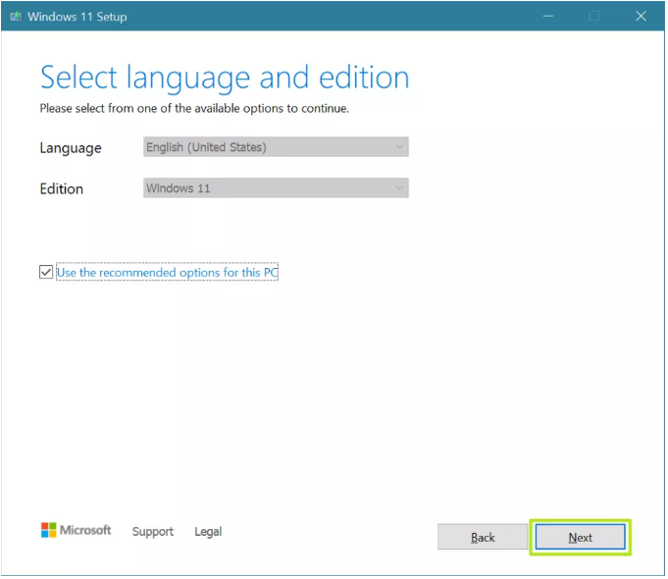The width and height of the screenshot is (668, 579).
Task: Click the Edition field label
Action: (x=62, y=189)
